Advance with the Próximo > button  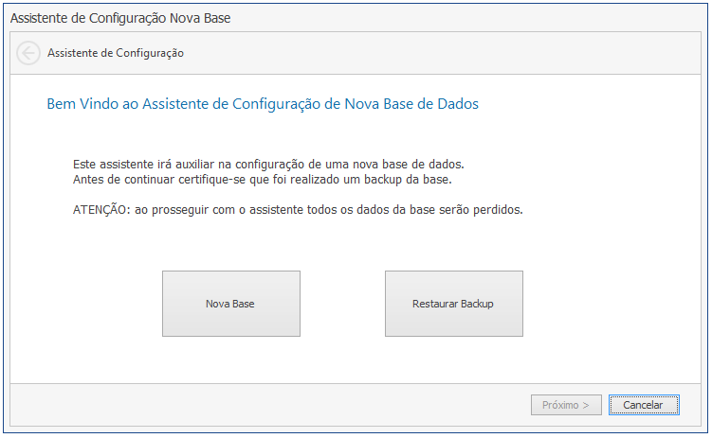(566, 405)
